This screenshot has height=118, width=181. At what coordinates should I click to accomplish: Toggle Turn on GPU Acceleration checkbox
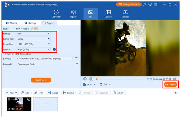click(5, 54)
